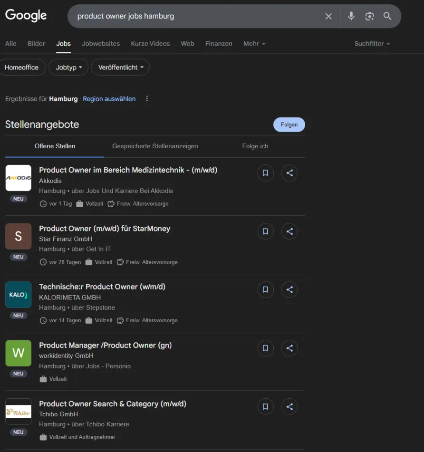The image size is (424, 452).
Task: Open the KALO company logo thumbnail
Action: tap(19, 295)
